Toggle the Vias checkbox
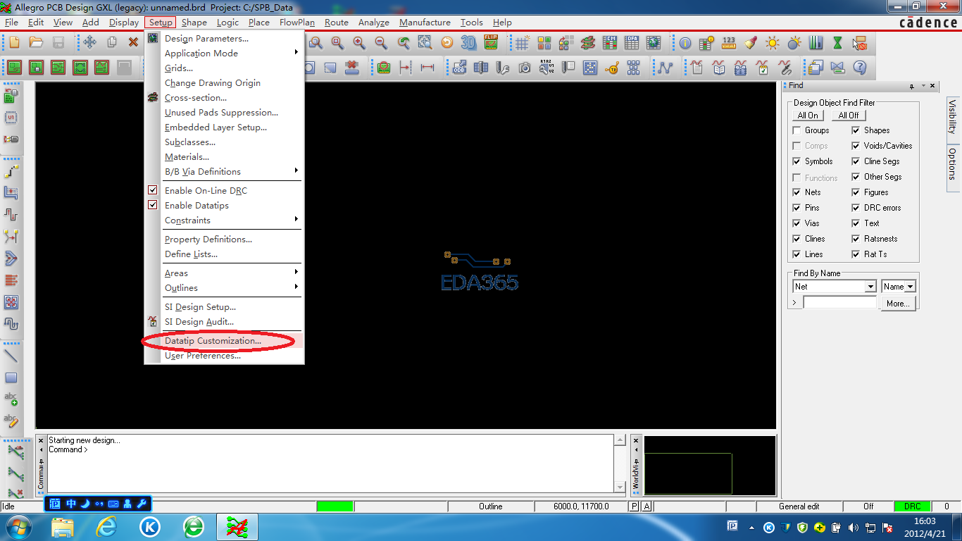This screenshot has width=962, height=541. [x=797, y=223]
